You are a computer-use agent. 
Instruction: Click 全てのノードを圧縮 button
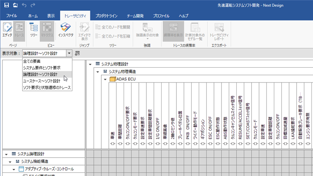pos(113,36)
